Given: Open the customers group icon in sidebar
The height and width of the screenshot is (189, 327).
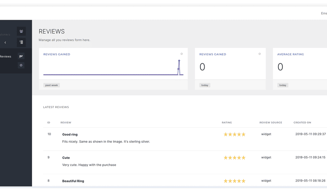Looking at the screenshot, I should 21,31.
